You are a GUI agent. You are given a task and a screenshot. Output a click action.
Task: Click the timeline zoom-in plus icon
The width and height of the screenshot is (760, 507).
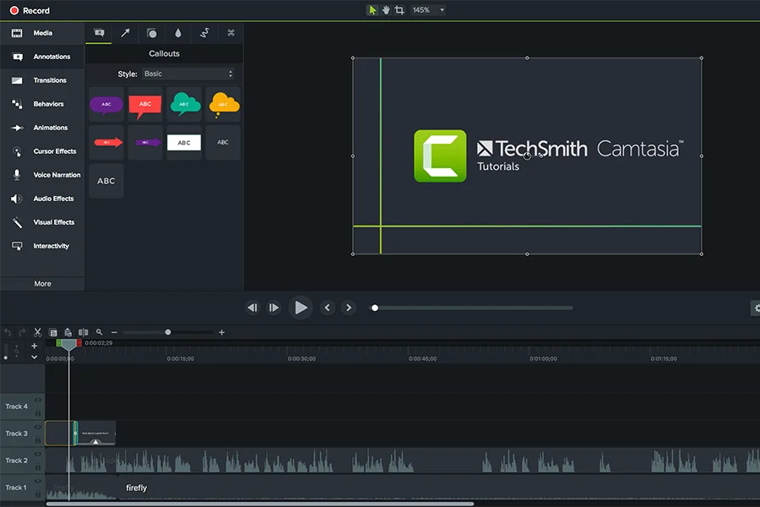[222, 332]
